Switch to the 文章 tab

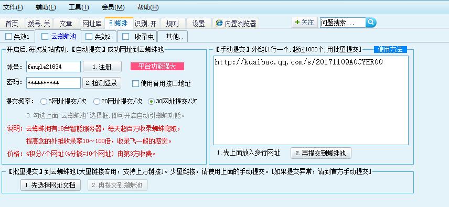point(66,24)
